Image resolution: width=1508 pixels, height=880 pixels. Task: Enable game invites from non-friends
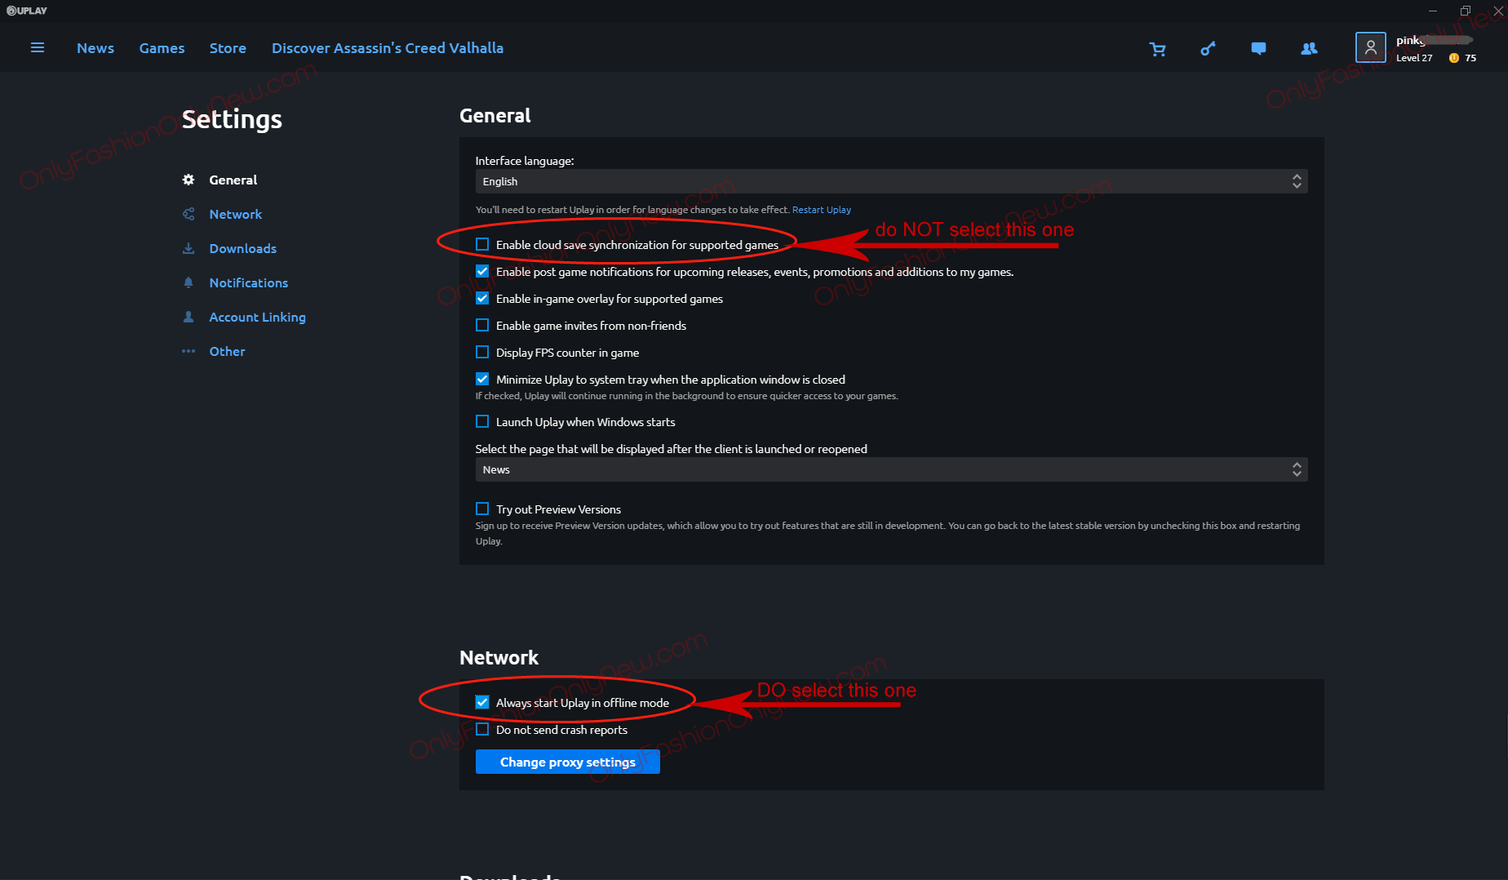[x=482, y=325]
